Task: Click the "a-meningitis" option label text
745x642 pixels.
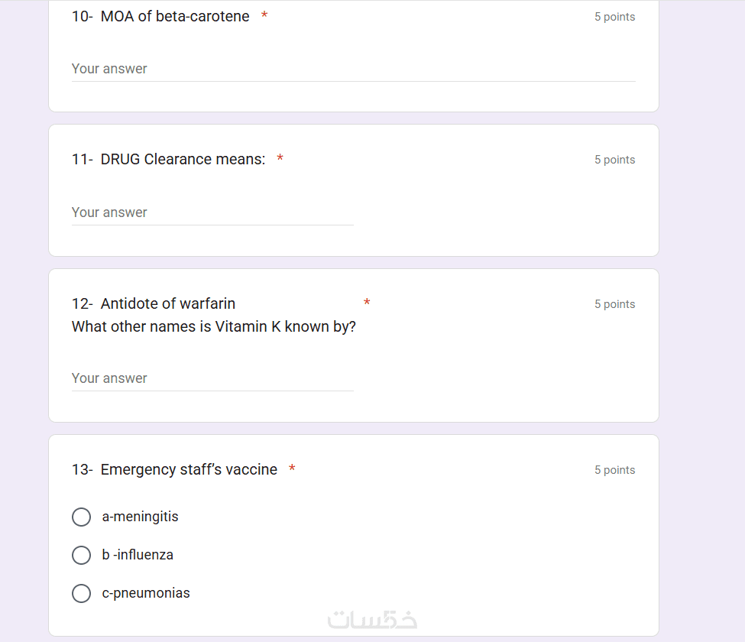Action: pyautogui.click(x=140, y=517)
